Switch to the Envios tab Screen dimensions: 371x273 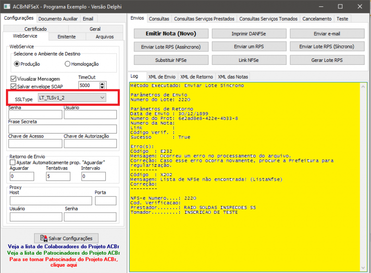[137, 18]
